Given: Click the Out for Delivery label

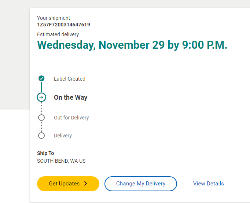Looking at the screenshot, I should click(71, 118).
